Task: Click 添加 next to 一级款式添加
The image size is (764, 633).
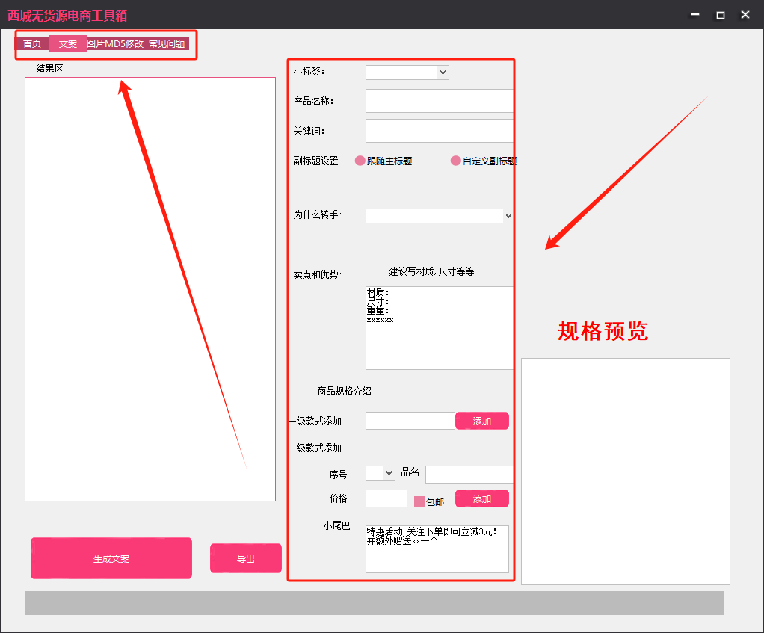Action: 482,421
